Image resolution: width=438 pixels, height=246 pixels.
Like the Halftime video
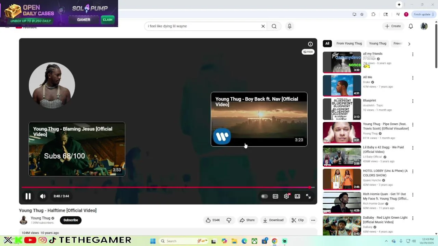[213, 220]
